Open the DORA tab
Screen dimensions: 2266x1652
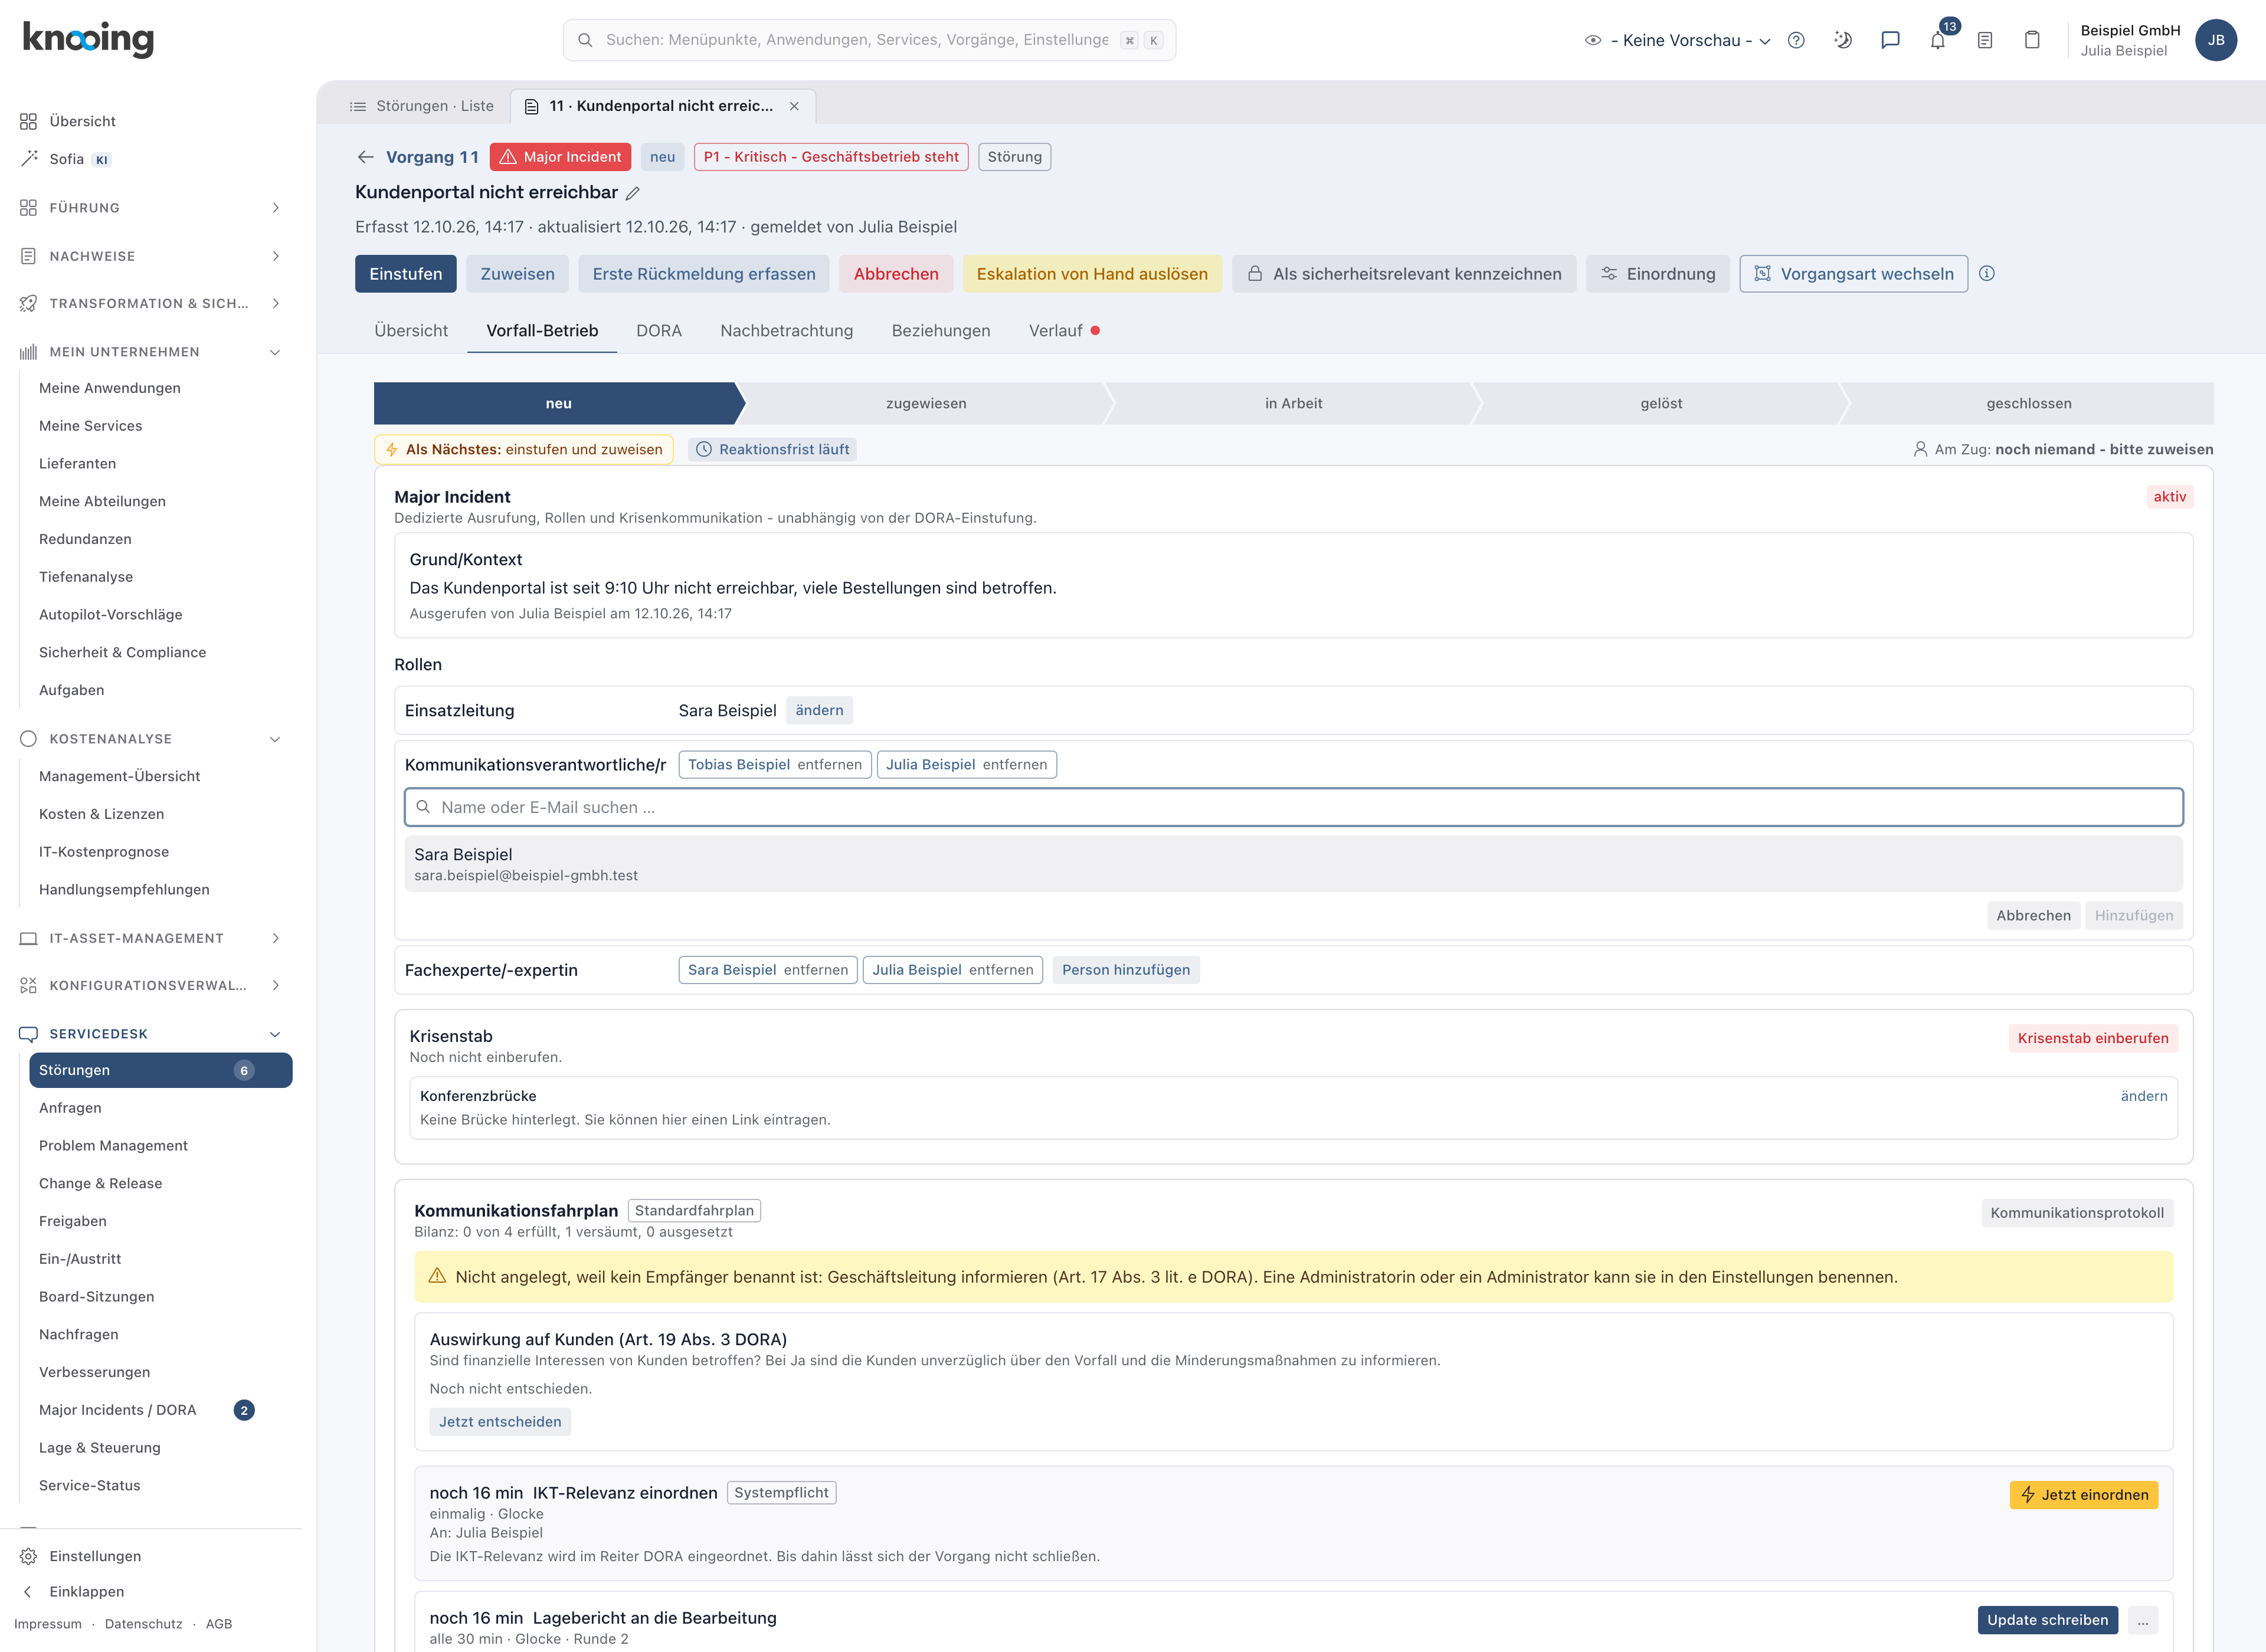659,331
